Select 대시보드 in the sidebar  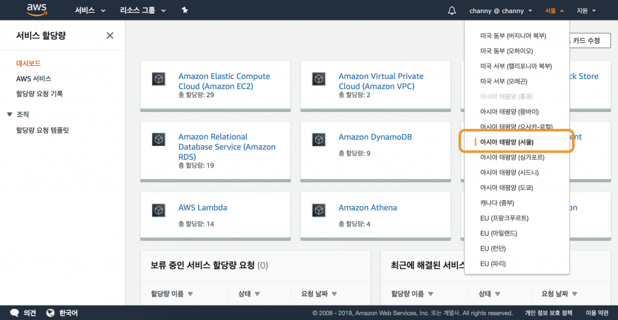[28, 63]
